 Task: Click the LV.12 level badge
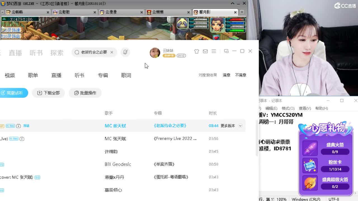[x=181, y=56]
